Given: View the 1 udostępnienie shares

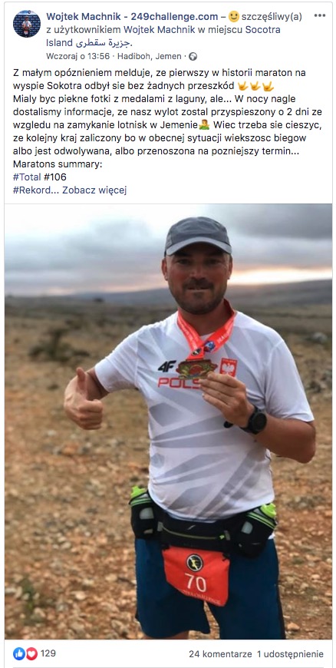Looking at the screenshot, I should pyautogui.click(x=290, y=654).
